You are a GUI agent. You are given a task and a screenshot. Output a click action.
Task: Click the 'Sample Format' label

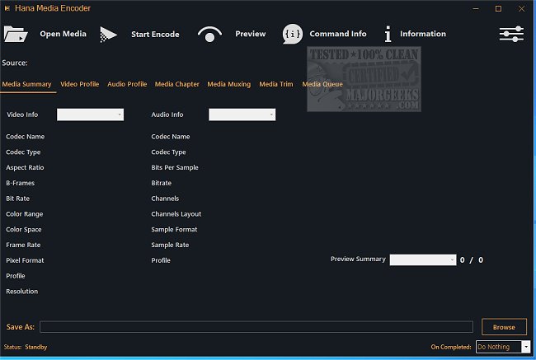pyautogui.click(x=174, y=230)
